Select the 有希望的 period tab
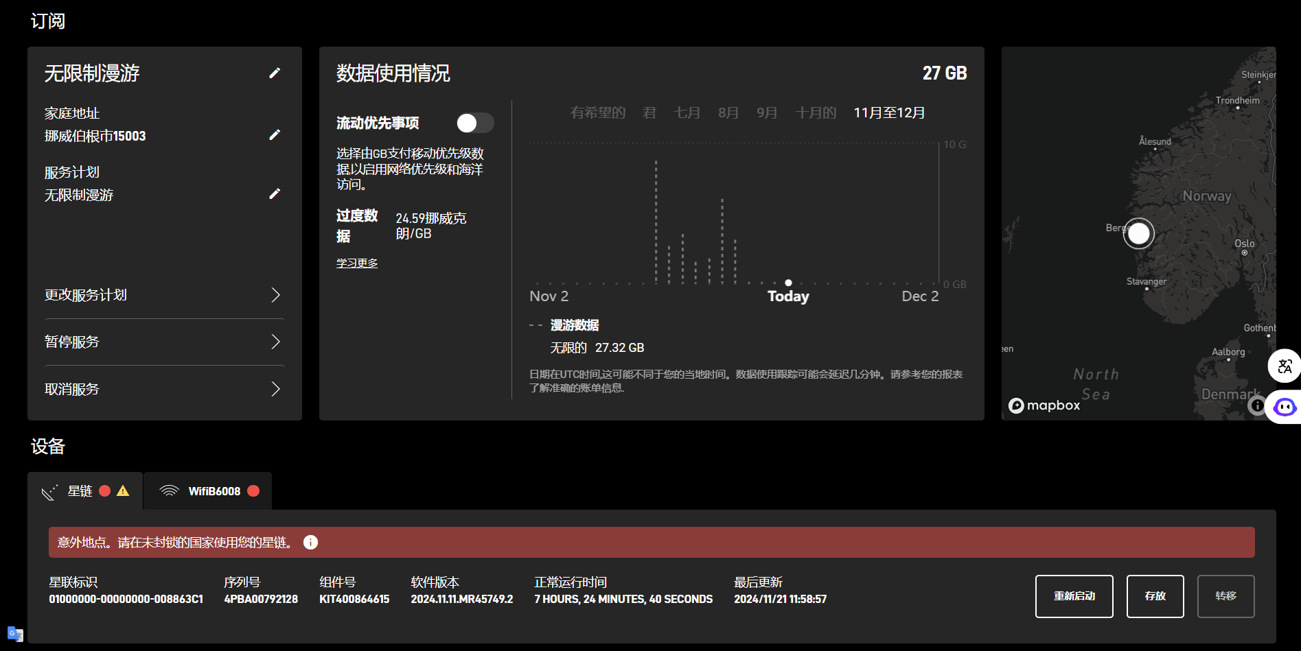The width and height of the screenshot is (1301, 651). tap(598, 113)
